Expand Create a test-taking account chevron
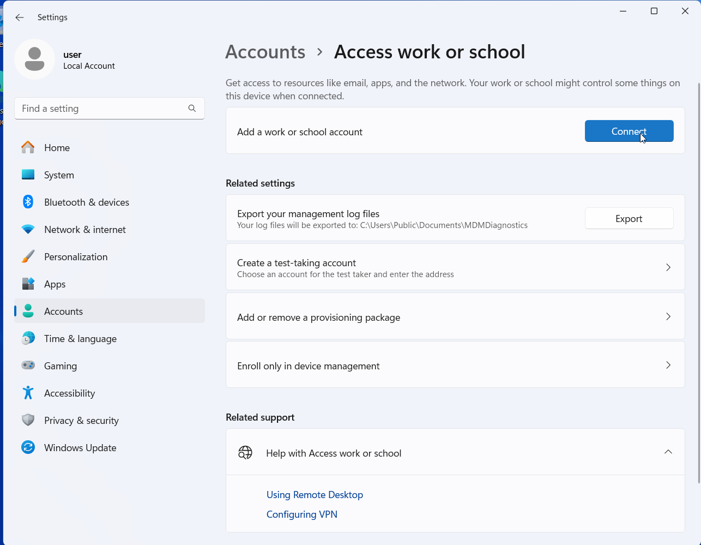Image resolution: width=701 pixels, height=545 pixels. tap(668, 267)
